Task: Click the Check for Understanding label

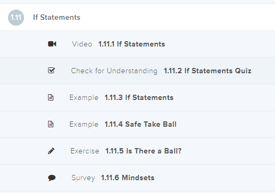Action: (114, 71)
